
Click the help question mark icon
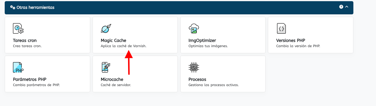pyautogui.click(x=341, y=7)
